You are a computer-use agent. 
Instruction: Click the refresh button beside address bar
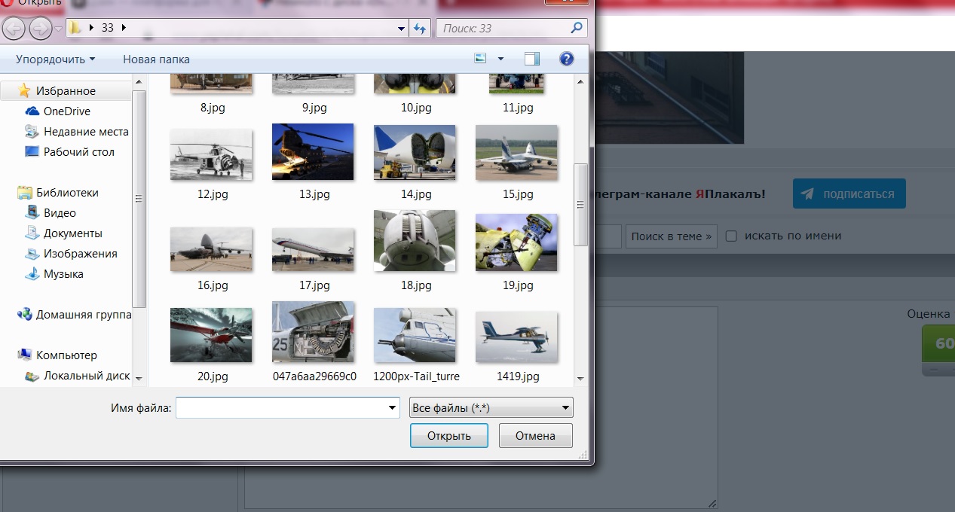tap(420, 29)
